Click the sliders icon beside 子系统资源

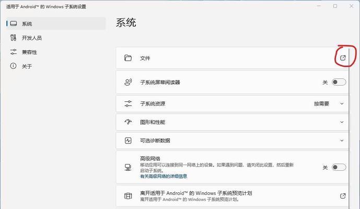coord(128,103)
